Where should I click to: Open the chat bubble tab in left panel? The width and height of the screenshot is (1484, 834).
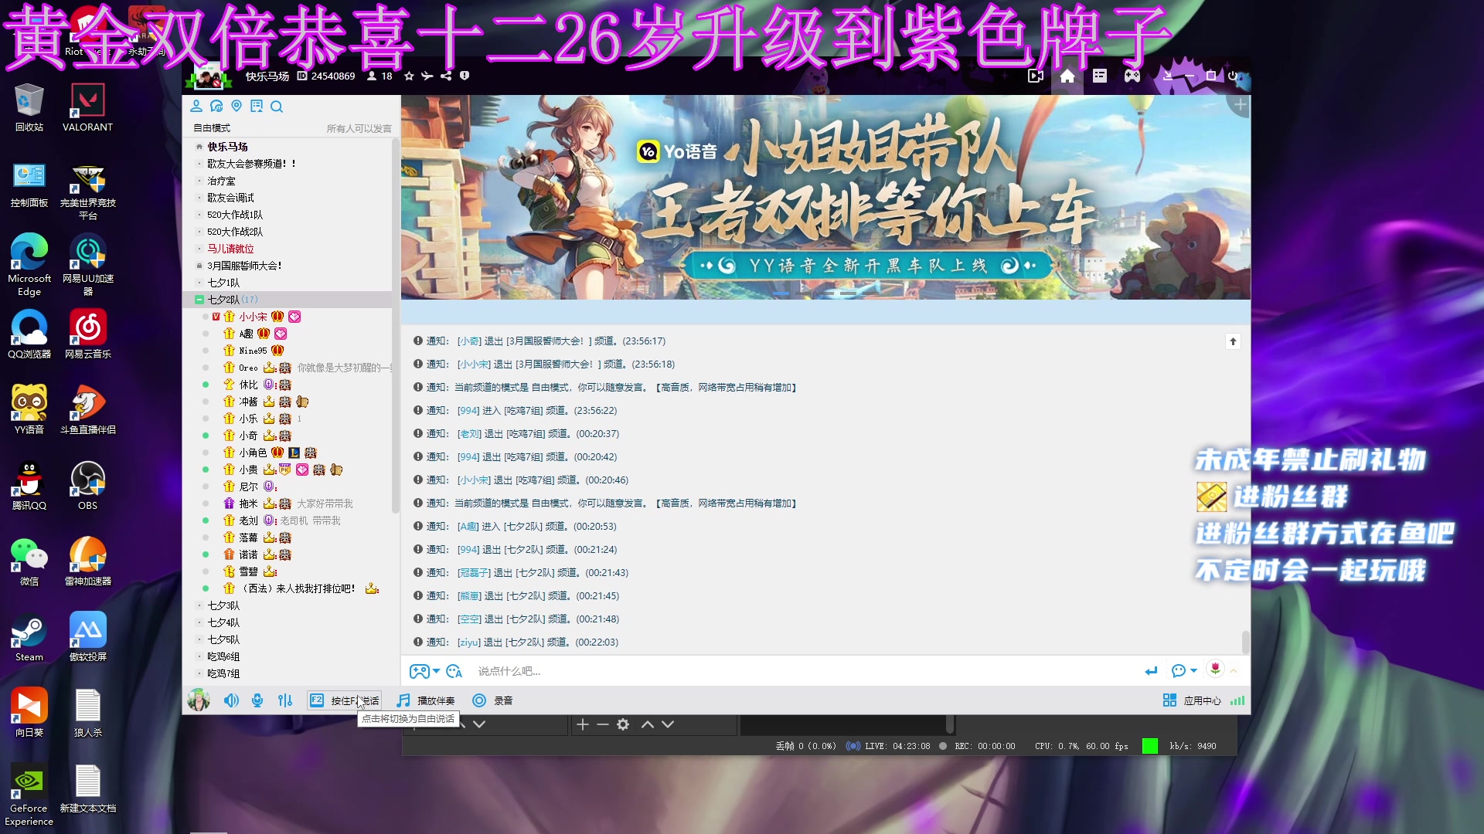tap(216, 107)
